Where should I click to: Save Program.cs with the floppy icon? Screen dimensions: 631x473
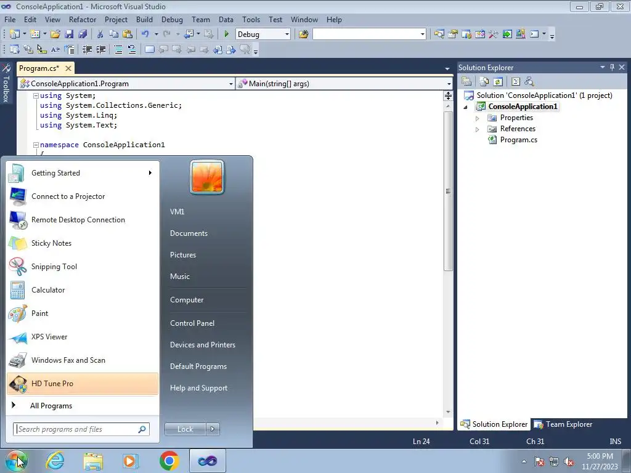pos(69,34)
